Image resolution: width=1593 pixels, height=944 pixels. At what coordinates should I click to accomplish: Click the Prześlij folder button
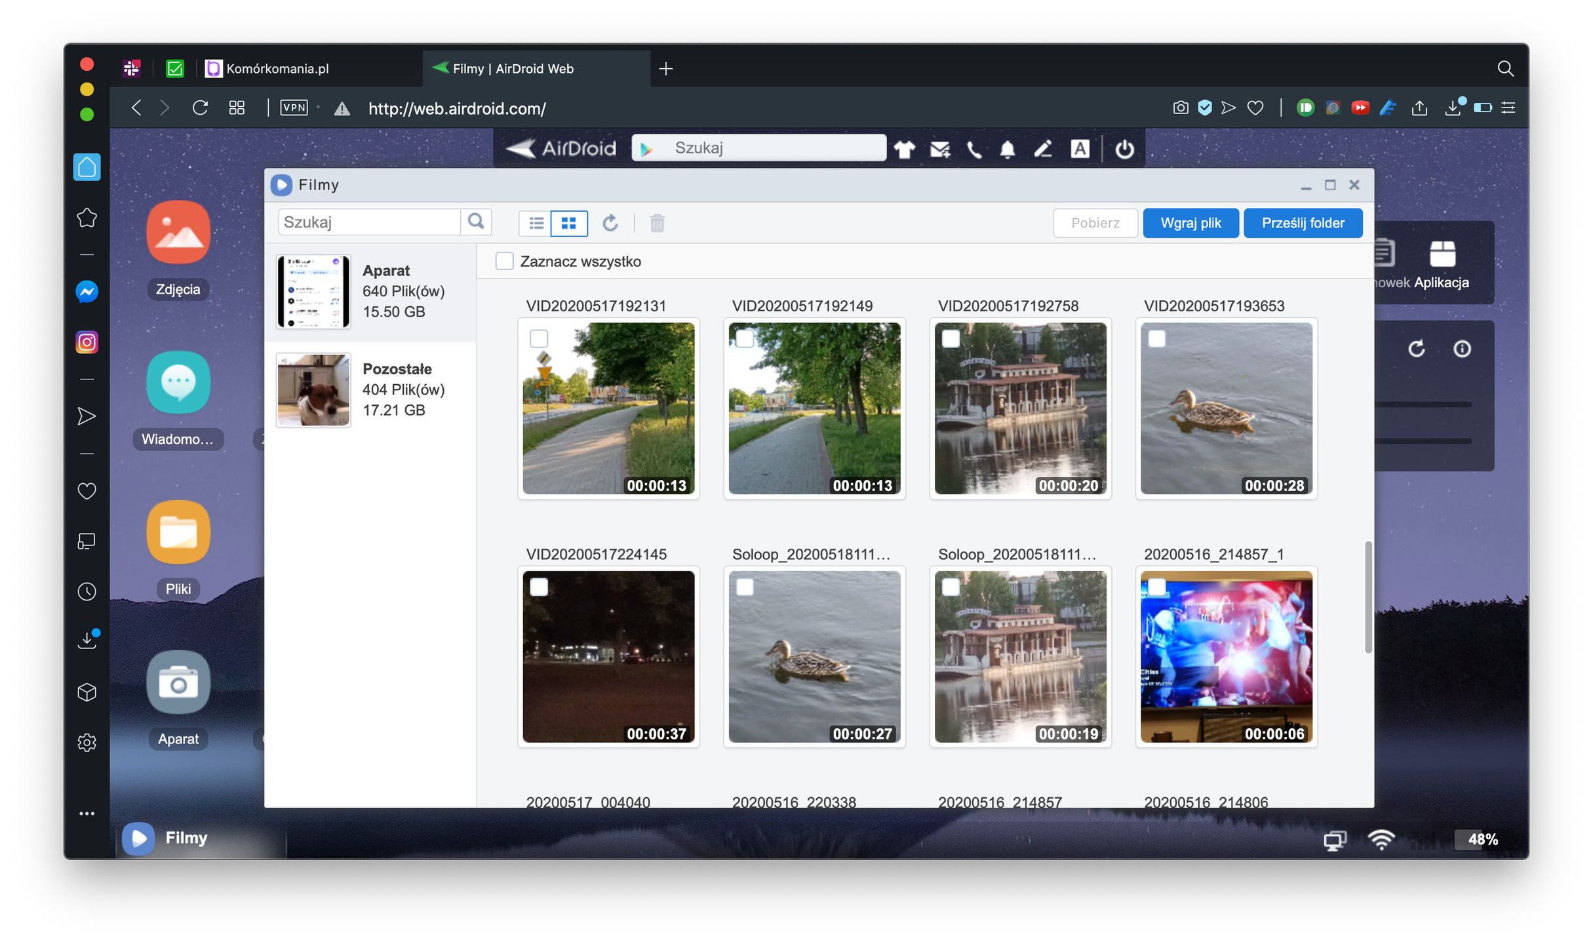point(1303,224)
